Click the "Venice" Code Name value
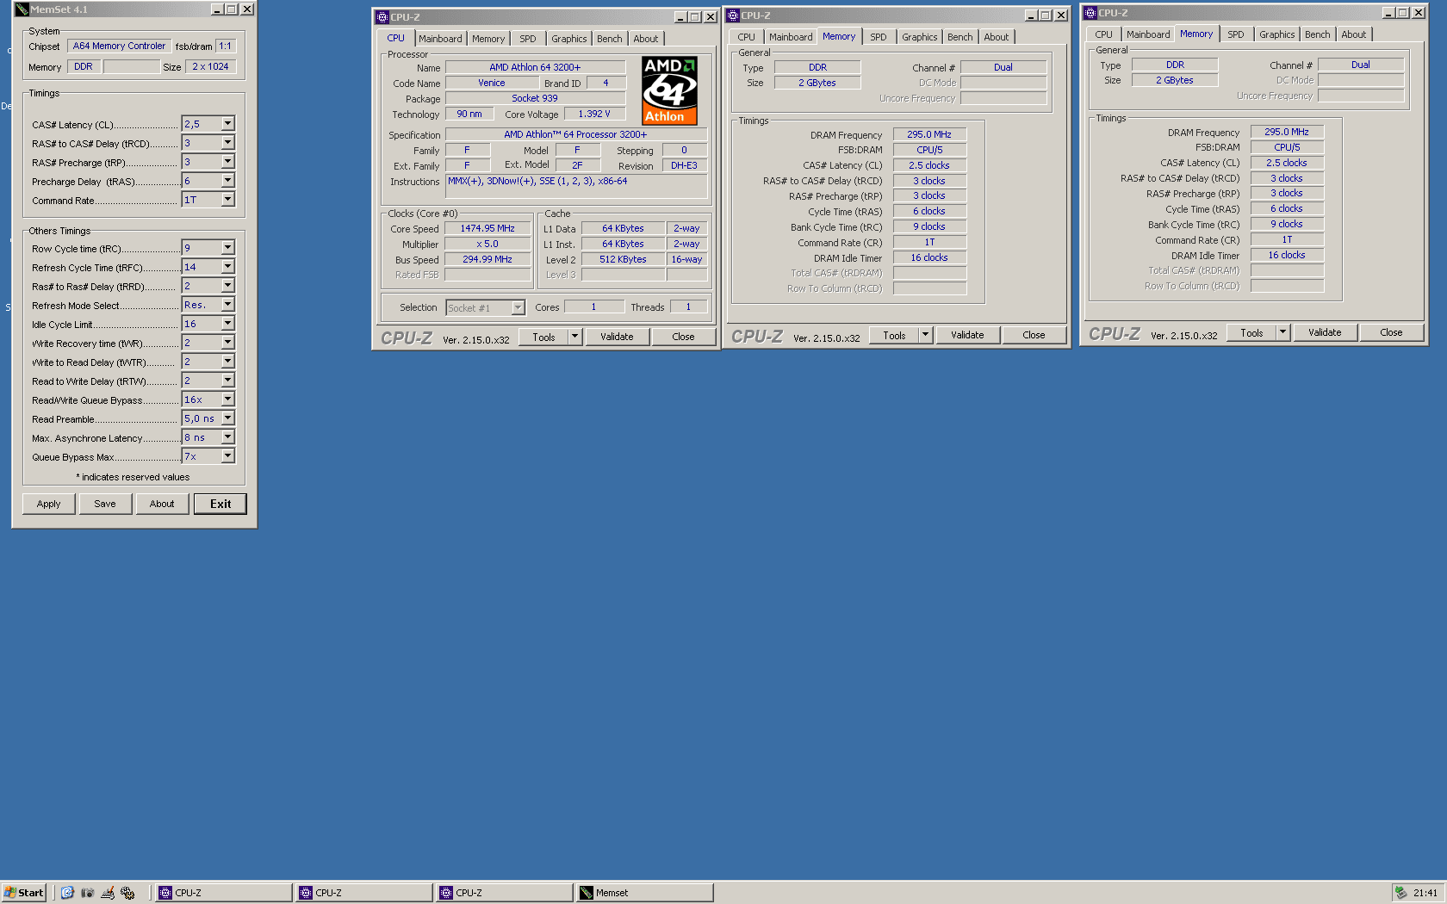Screen dimensions: 1447x904 click(492, 84)
